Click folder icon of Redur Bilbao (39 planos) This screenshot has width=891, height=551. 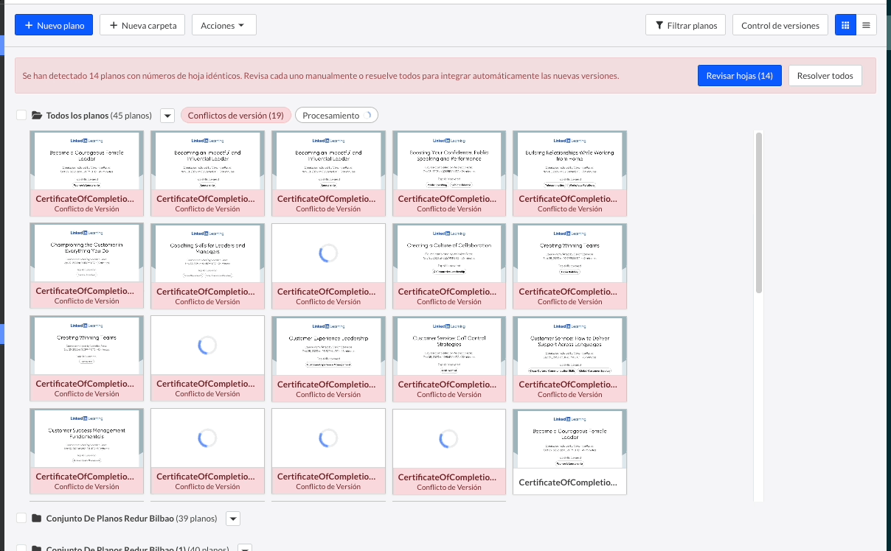(36, 519)
